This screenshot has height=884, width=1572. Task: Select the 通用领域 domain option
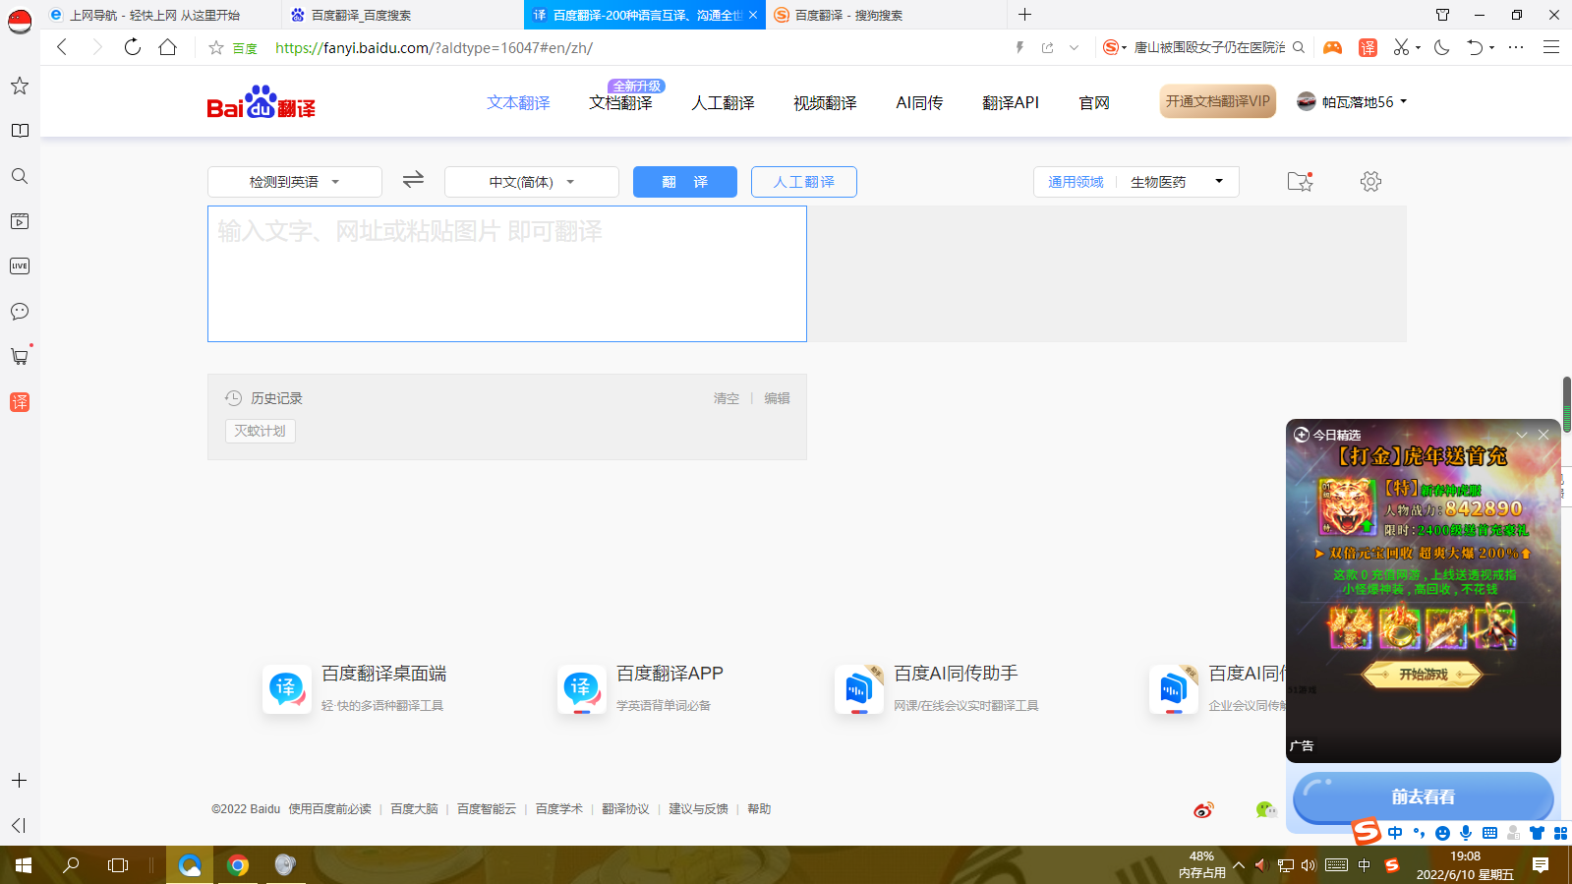pos(1076,182)
